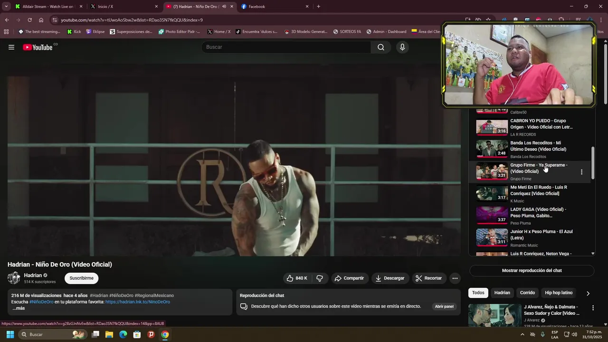
Task: Open Windows Start menu
Action: (10, 334)
